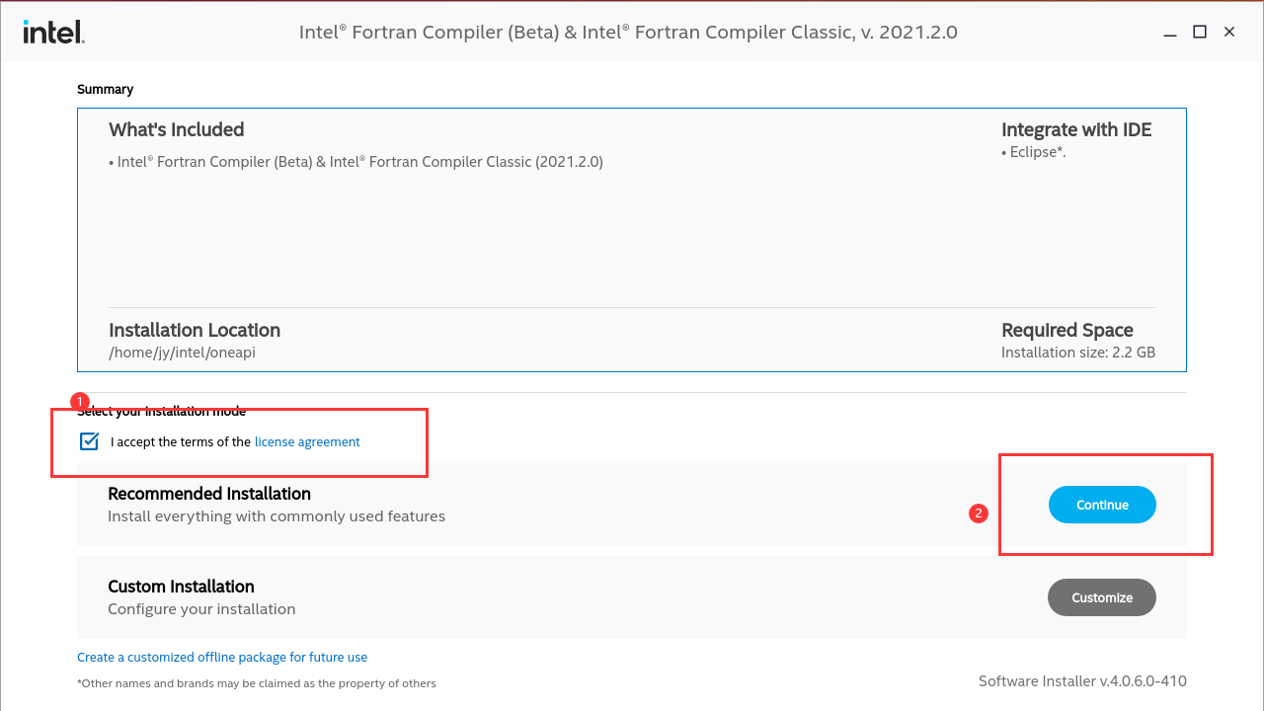Screen dimensions: 1264x711
Task: Click the "What's Included" heading
Action: (176, 129)
